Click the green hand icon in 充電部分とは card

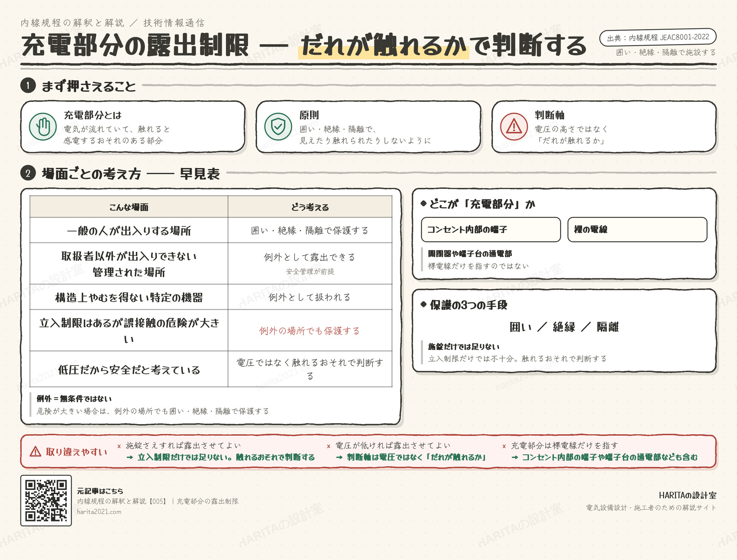point(43,127)
